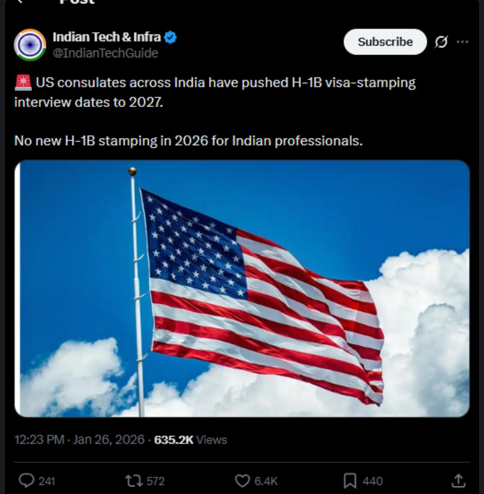Click the blue verified checkmark badge

tap(170, 37)
